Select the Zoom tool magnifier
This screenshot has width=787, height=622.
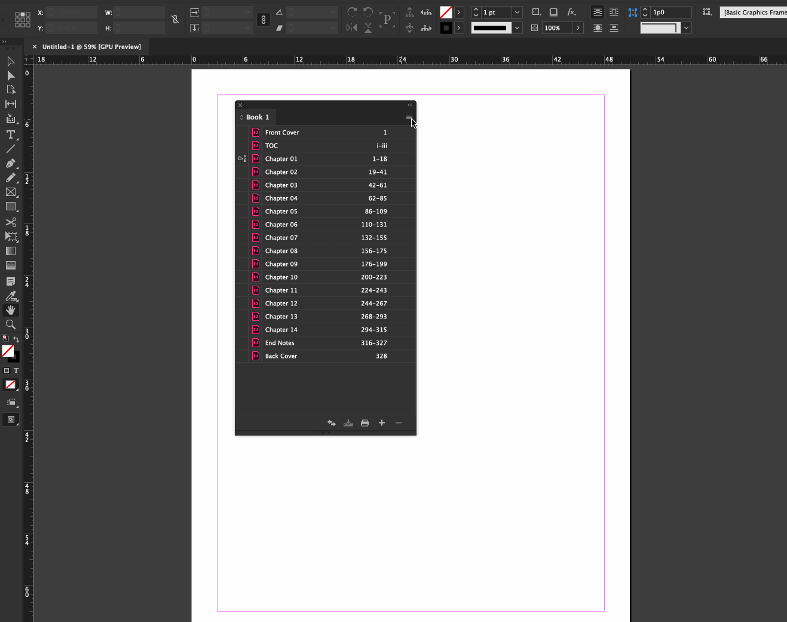point(11,324)
